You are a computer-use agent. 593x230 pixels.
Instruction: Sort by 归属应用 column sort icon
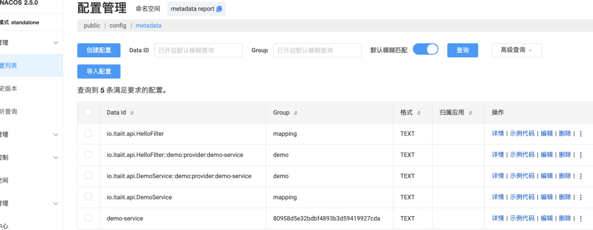(470, 113)
